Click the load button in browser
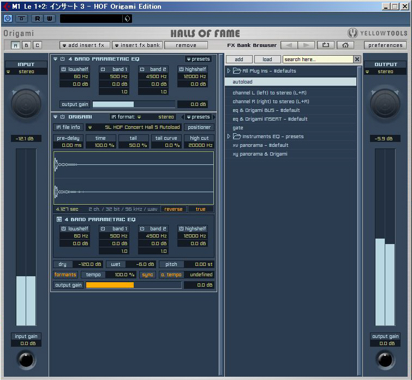The image size is (412, 380). pos(267,60)
